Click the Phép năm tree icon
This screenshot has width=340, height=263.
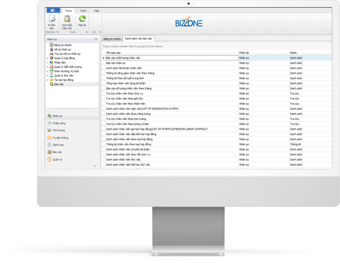[x=52, y=62]
